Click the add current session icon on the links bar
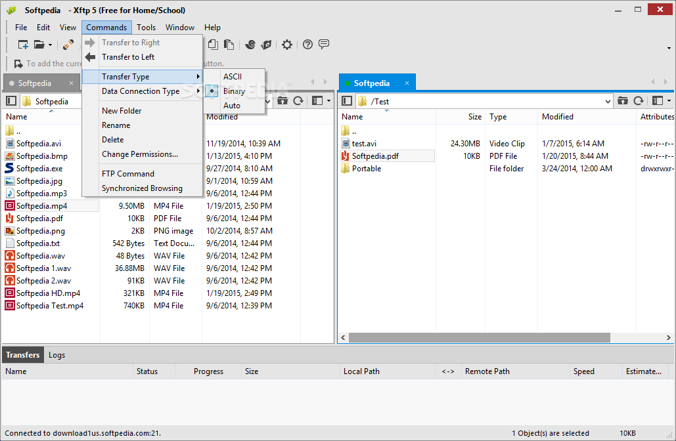Screen dimensions: 676x441 [18, 64]
